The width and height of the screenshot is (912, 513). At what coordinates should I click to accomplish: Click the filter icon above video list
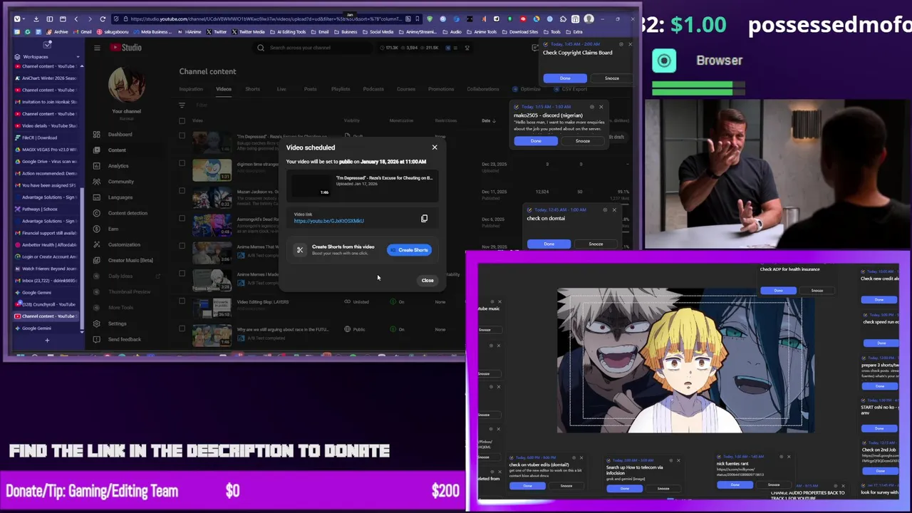183,105
